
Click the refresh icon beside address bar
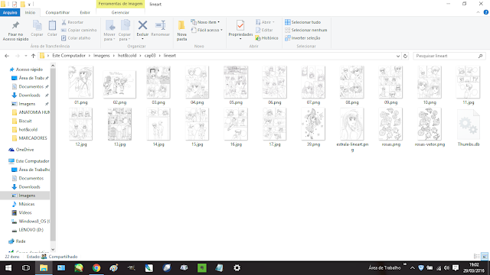point(405,56)
